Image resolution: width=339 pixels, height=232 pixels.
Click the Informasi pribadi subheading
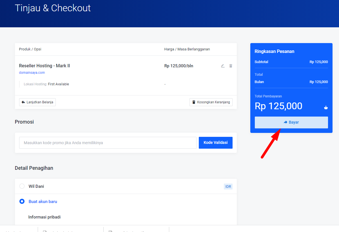coord(44,217)
